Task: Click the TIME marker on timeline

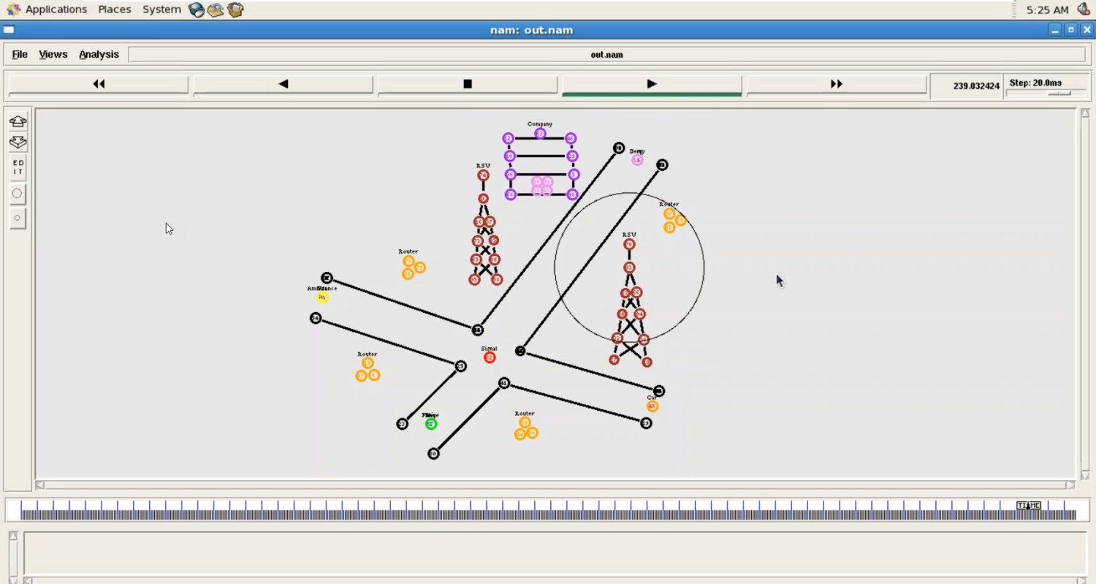Action: pos(1028,506)
